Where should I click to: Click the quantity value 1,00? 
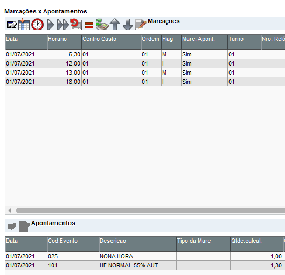[x=256, y=256]
